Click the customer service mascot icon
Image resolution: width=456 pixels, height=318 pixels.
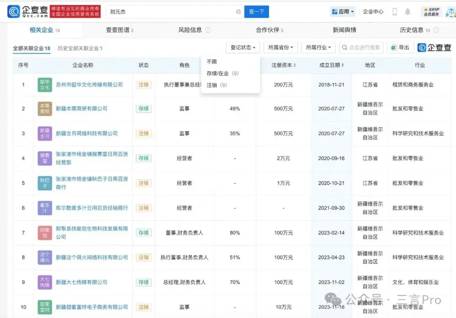pyautogui.click(x=451, y=13)
